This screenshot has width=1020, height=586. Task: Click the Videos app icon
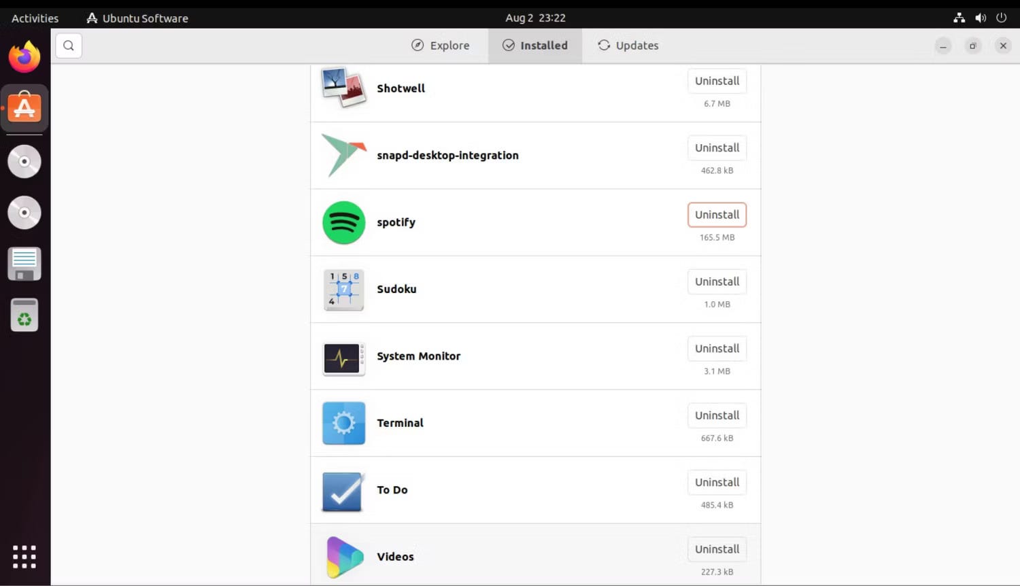tap(343, 556)
